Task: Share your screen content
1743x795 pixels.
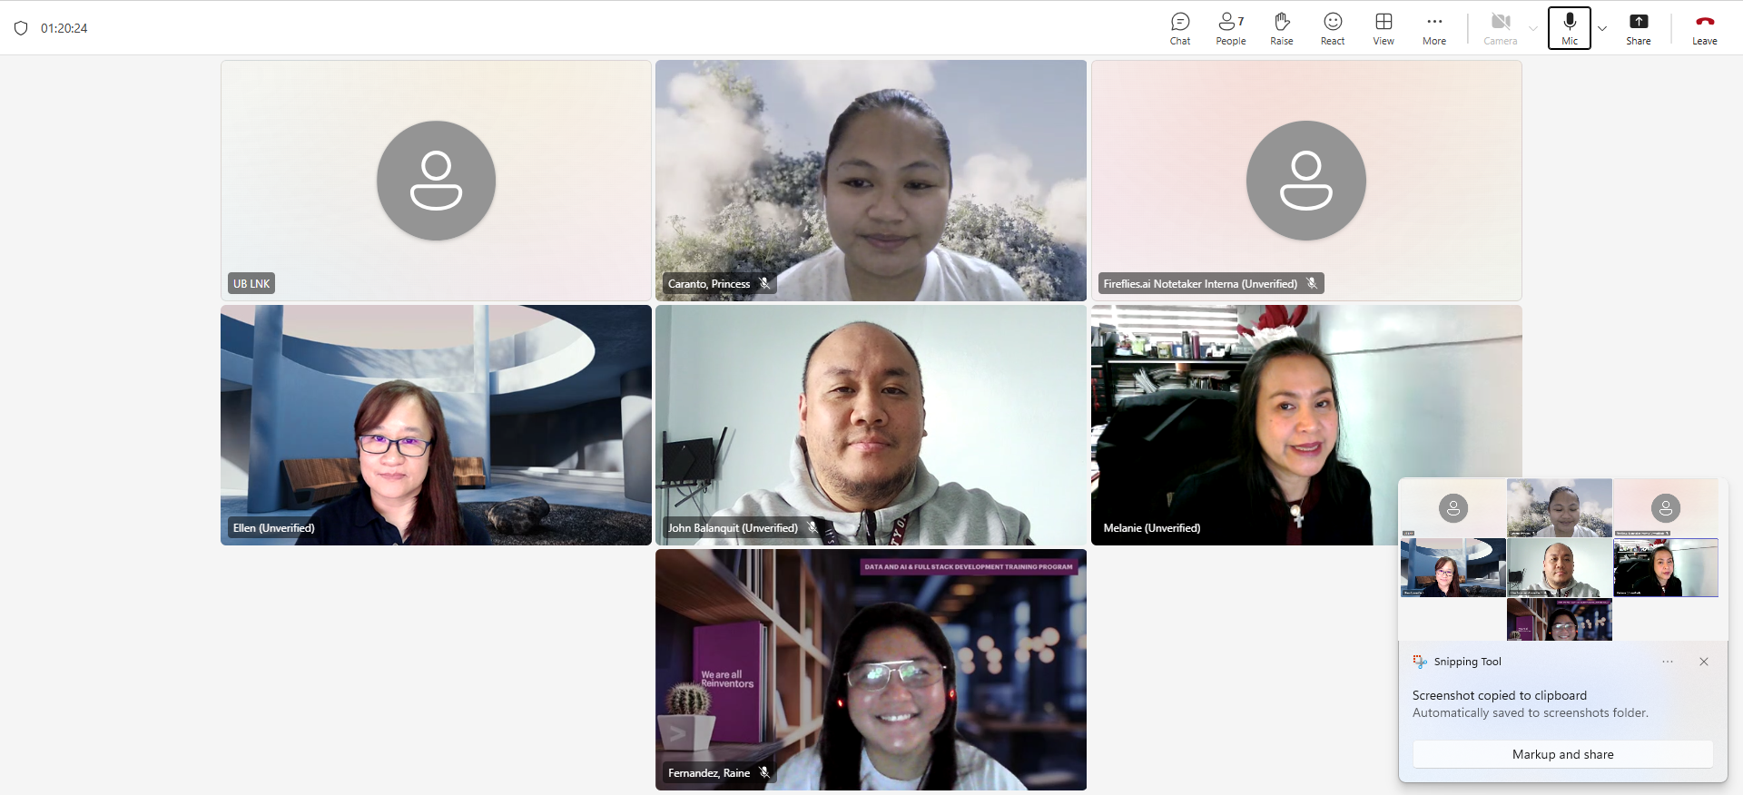Action: (x=1638, y=28)
